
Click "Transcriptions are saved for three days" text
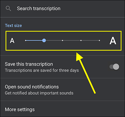pyautogui.click(x=42, y=70)
